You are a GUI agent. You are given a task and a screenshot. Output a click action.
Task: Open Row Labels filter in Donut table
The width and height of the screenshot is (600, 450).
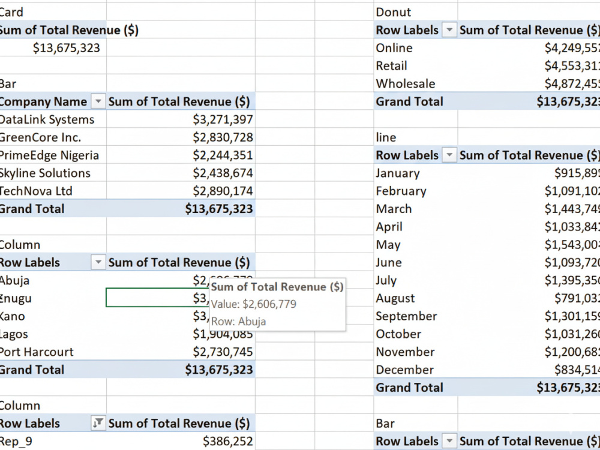click(x=449, y=30)
